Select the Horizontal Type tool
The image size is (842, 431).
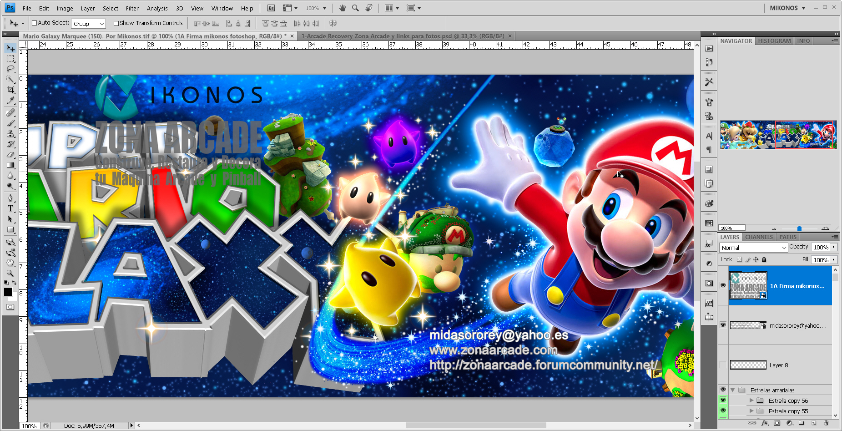coord(10,208)
